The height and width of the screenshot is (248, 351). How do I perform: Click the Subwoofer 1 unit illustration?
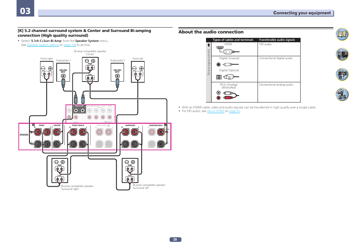click(63, 72)
